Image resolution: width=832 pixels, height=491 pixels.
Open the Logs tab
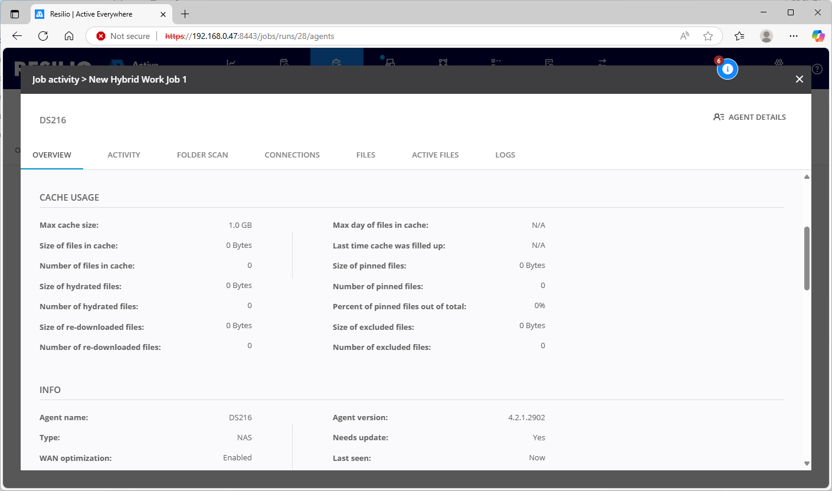505,155
